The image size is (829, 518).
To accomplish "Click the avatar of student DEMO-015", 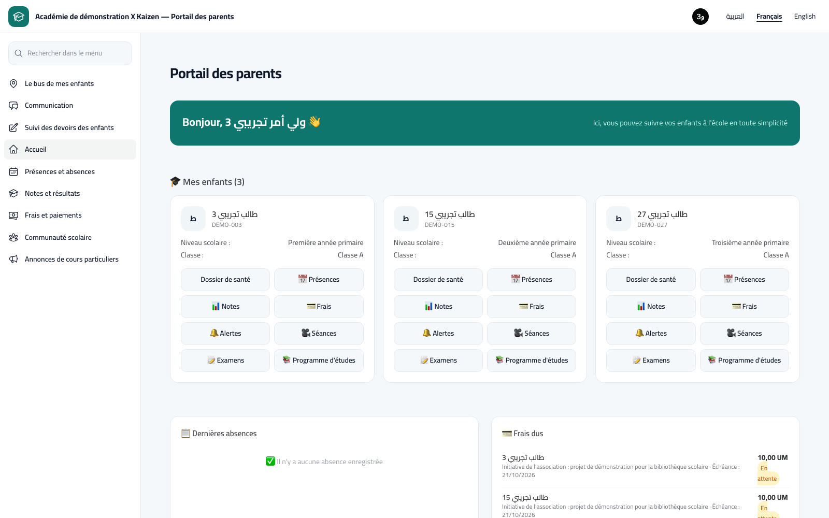I will 406,219.
